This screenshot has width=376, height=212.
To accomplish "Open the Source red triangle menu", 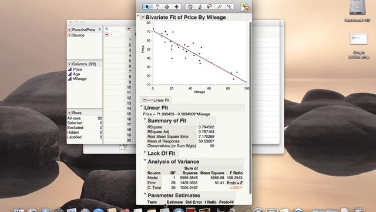I will coord(69,35).
